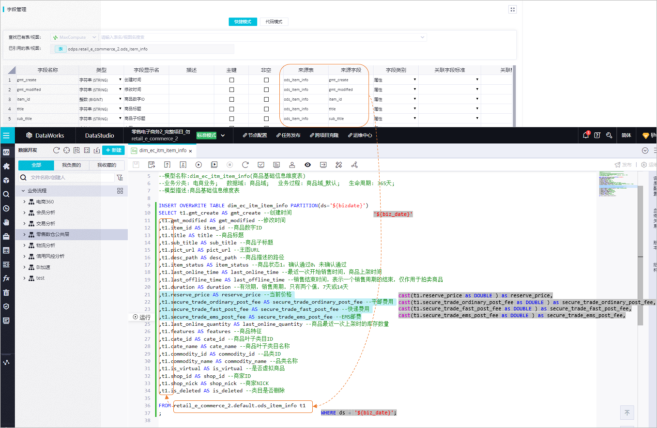This screenshot has width=657, height=428.
Task: Select the 我负责的 tab
Action: click(x=72, y=165)
